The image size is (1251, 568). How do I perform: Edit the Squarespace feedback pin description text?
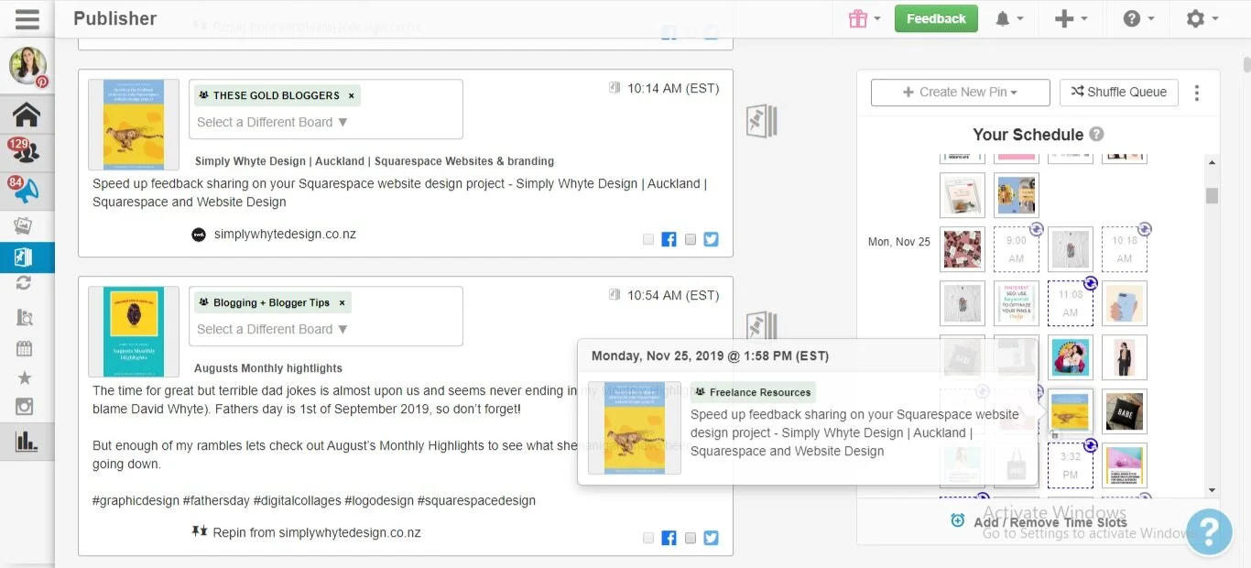pyautogui.click(x=399, y=193)
